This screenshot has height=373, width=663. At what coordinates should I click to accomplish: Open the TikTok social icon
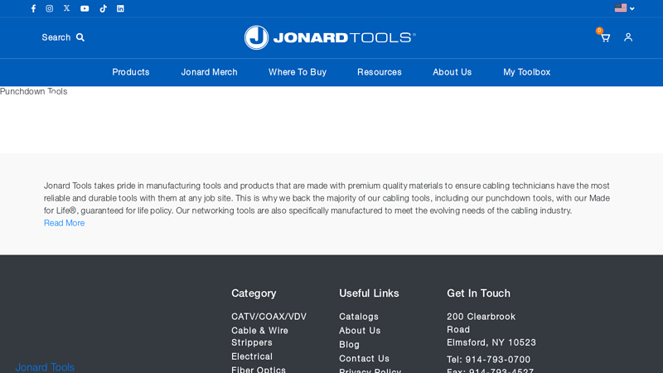(x=103, y=8)
